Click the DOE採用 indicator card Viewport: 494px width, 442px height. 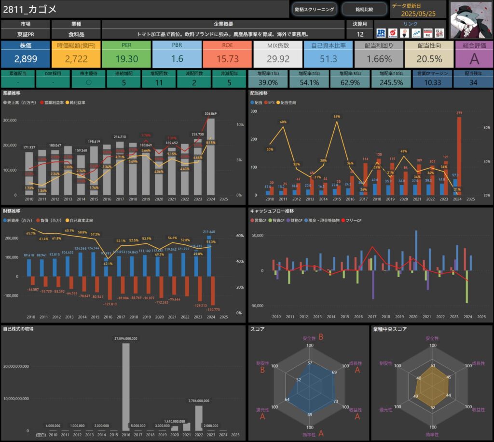coord(53,79)
